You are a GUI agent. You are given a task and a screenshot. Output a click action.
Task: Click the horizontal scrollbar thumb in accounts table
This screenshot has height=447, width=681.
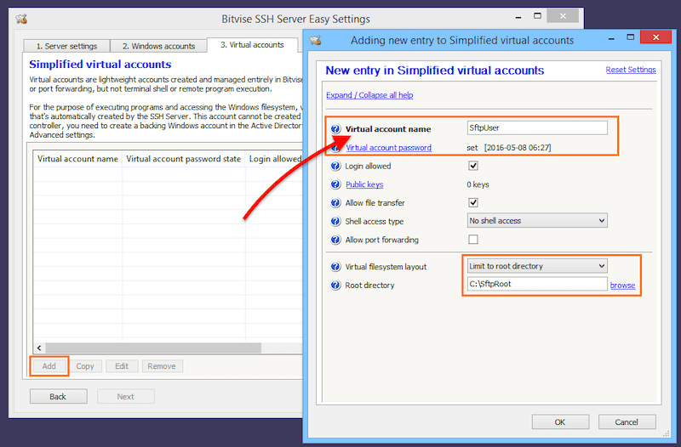click(153, 348)
